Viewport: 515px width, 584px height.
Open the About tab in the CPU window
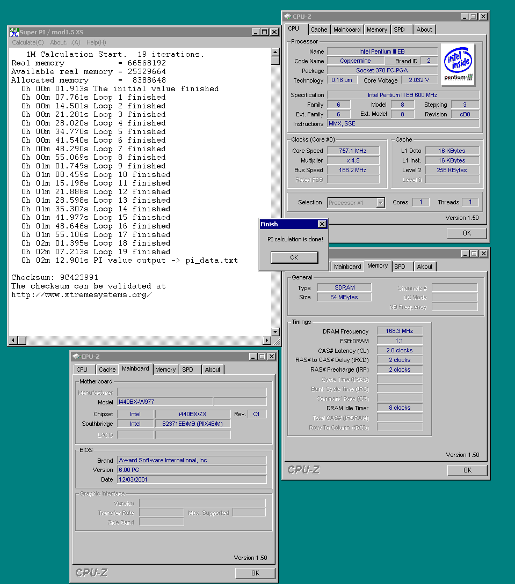424,29
